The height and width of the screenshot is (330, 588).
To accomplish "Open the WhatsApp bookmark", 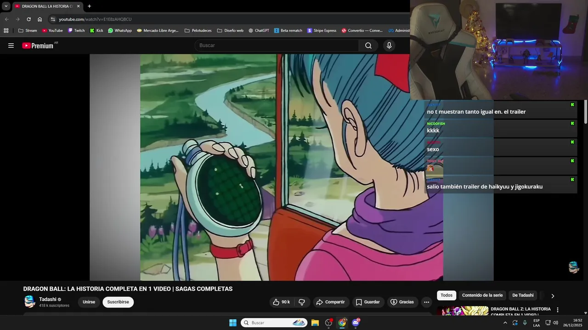I will 120,31.
